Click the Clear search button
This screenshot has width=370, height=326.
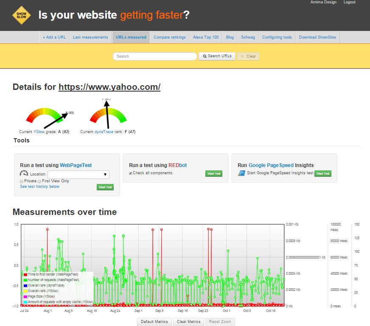coord(248,56)
